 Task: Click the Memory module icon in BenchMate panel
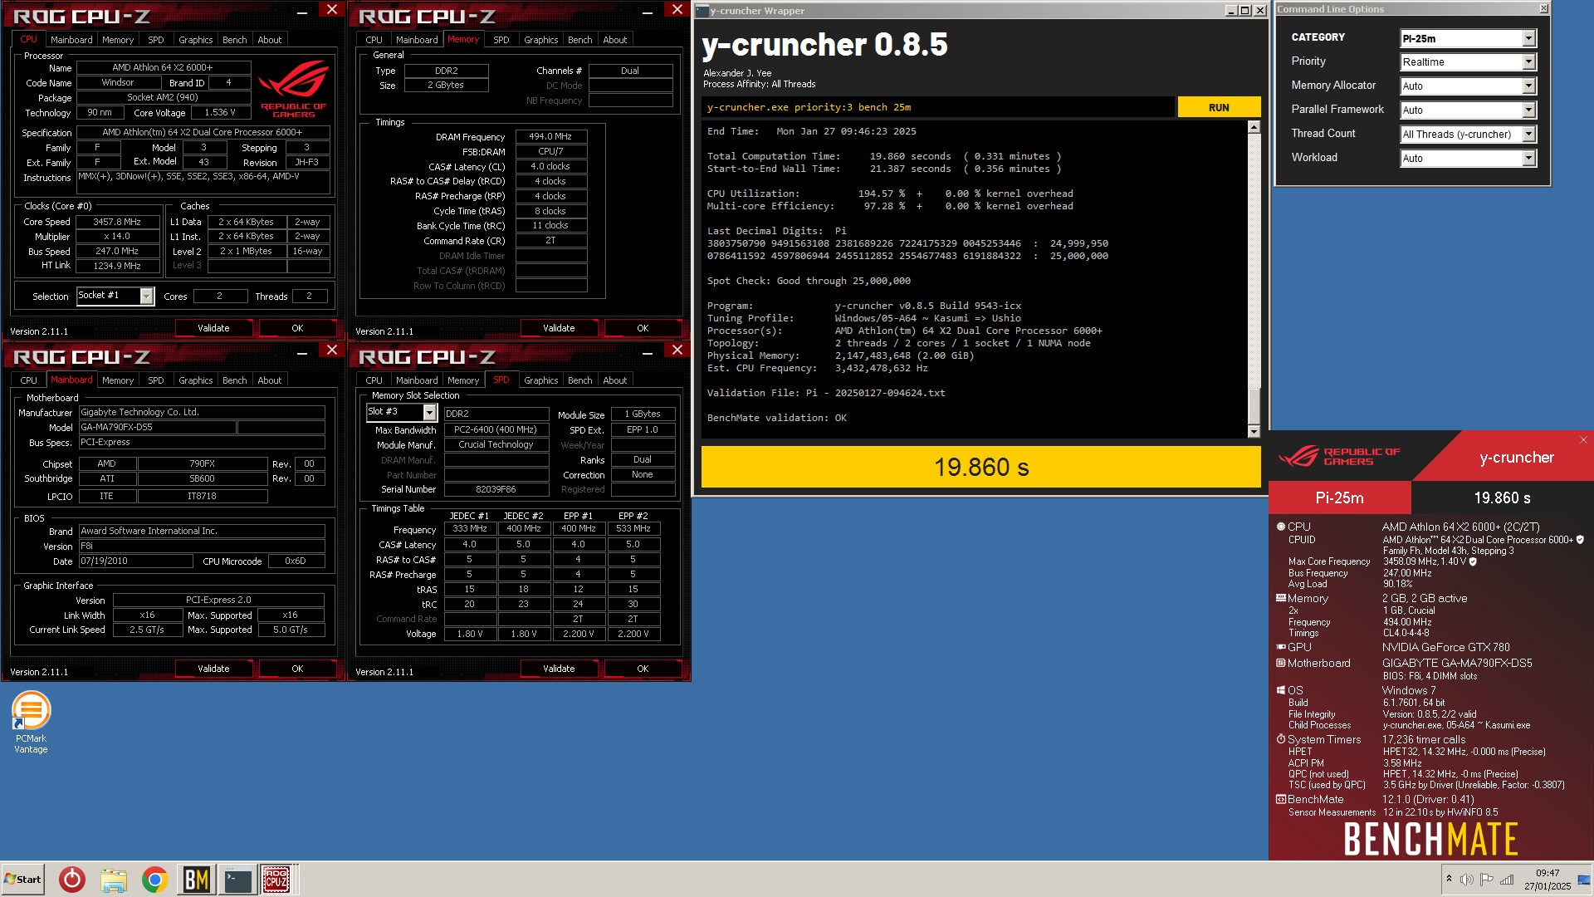pyautogui.click(x=1281, y=598)
